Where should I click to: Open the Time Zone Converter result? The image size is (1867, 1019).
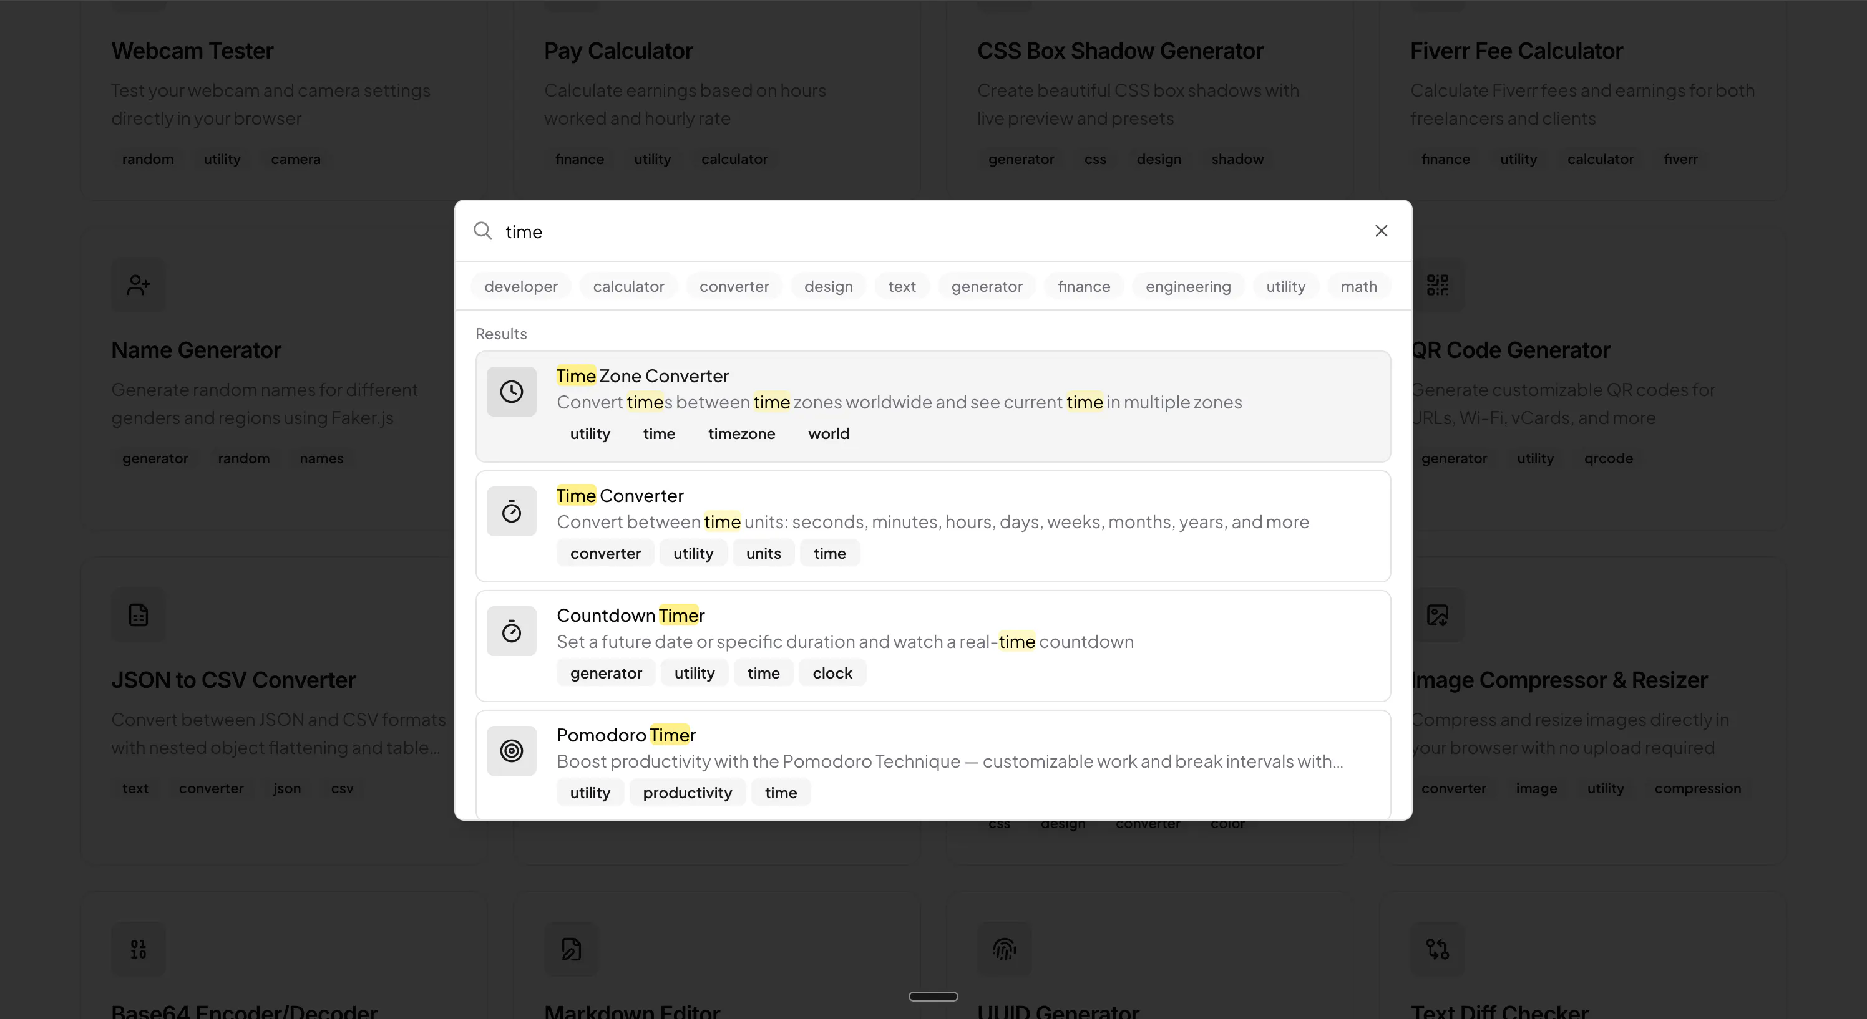click(x=933, y=407)
